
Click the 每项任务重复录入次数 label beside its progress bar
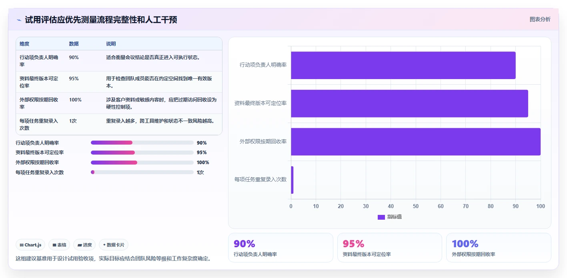point(40,172)
